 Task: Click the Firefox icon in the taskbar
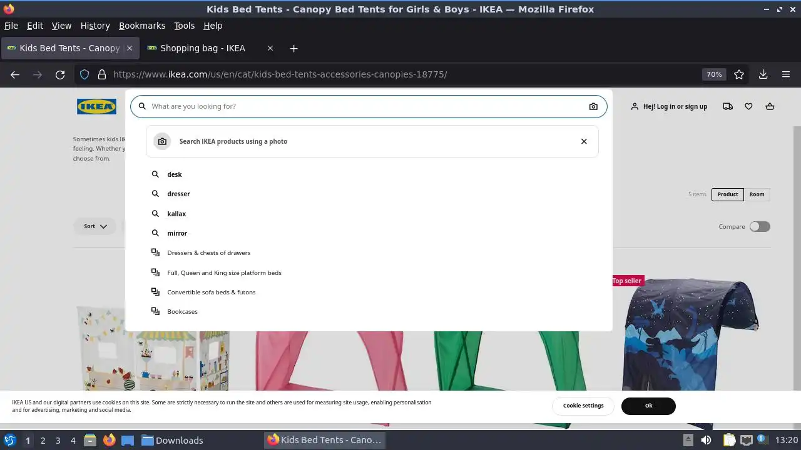(110, 440)
